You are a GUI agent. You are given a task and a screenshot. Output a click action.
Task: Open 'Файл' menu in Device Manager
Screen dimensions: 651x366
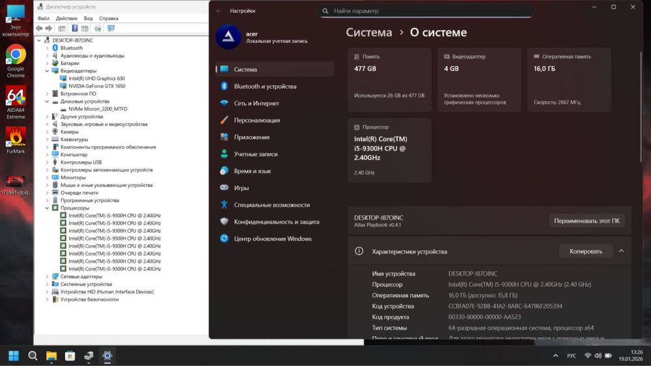[43, 18]
